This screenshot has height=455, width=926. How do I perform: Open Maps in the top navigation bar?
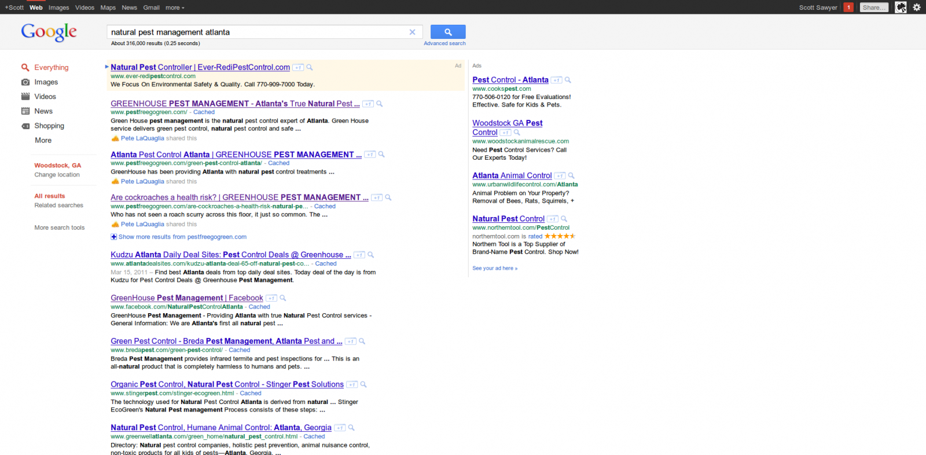pos(108,8)
